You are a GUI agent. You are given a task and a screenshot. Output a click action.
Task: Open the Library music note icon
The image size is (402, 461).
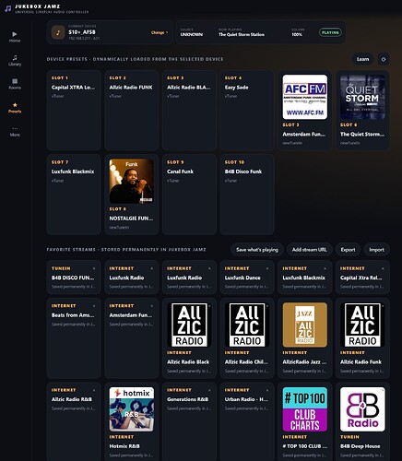tap(15, 57)
